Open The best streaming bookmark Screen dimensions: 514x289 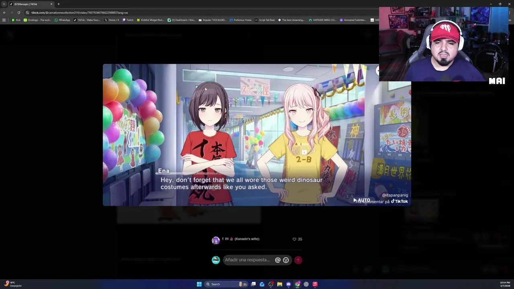coord(291,20)
